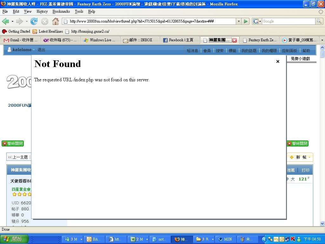This screenshot has width=325, height=244.
Task: Hide the left ad with 暫時關閉
Action: pyautogui.click(x=13, y=144)
